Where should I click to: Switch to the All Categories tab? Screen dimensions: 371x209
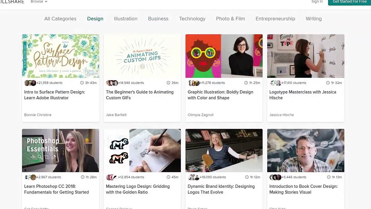60,19
